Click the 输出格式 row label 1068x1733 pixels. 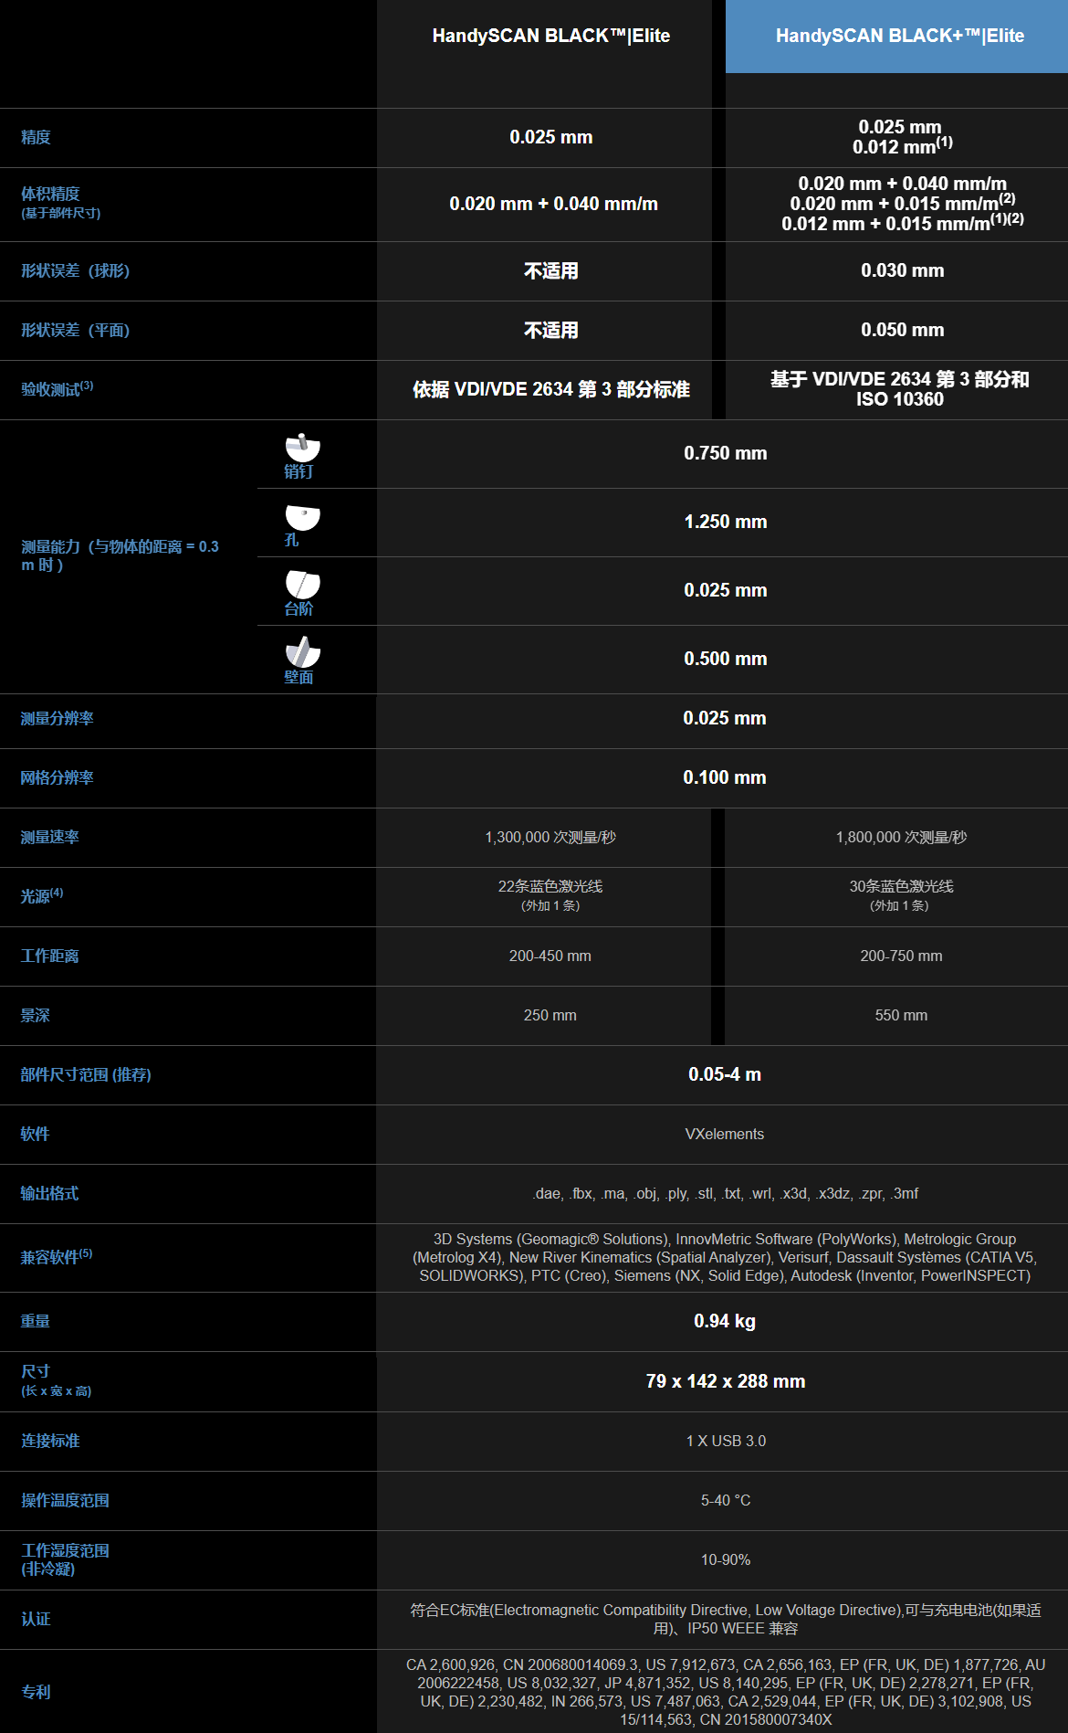(x=50, y=1193)
